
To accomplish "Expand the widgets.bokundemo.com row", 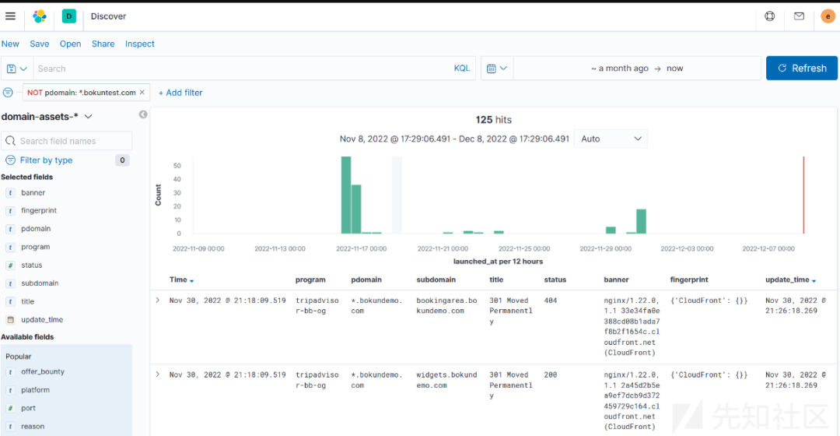I will click(x=157, y=374).
